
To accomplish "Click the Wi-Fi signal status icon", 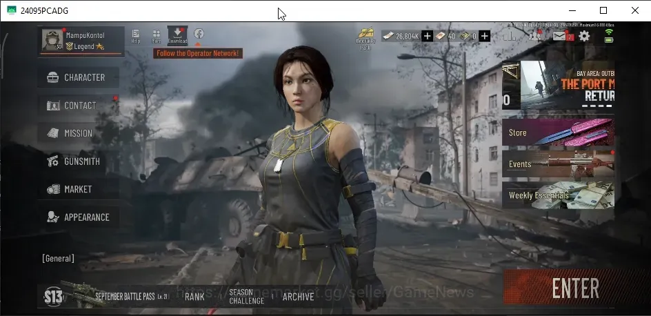I will pyautogui.click(x=609, y=32).
